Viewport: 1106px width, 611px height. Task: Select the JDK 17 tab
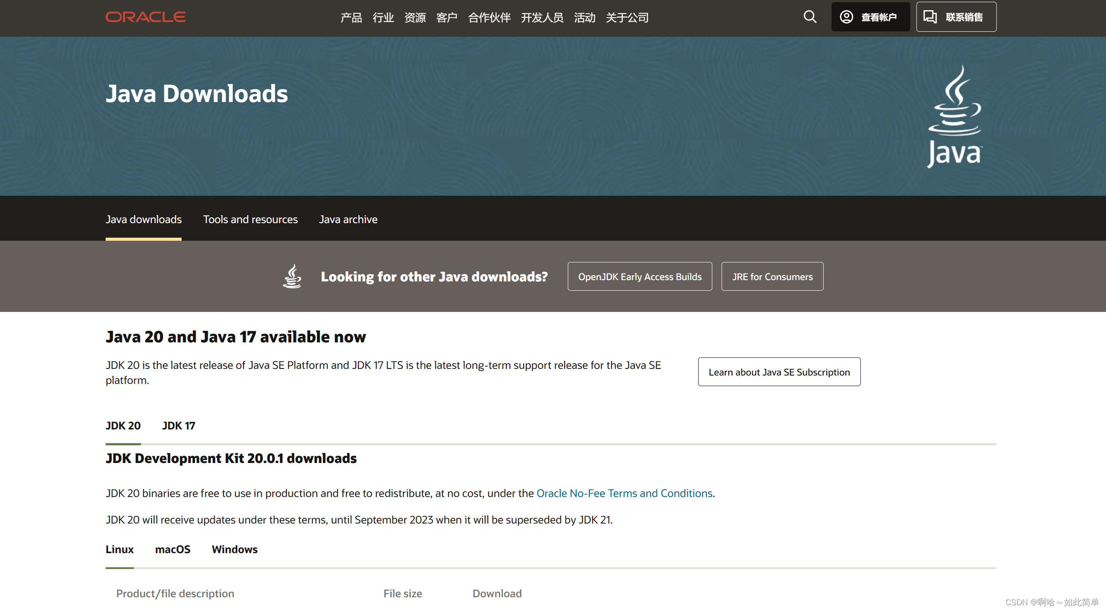[x=179, y=425]
